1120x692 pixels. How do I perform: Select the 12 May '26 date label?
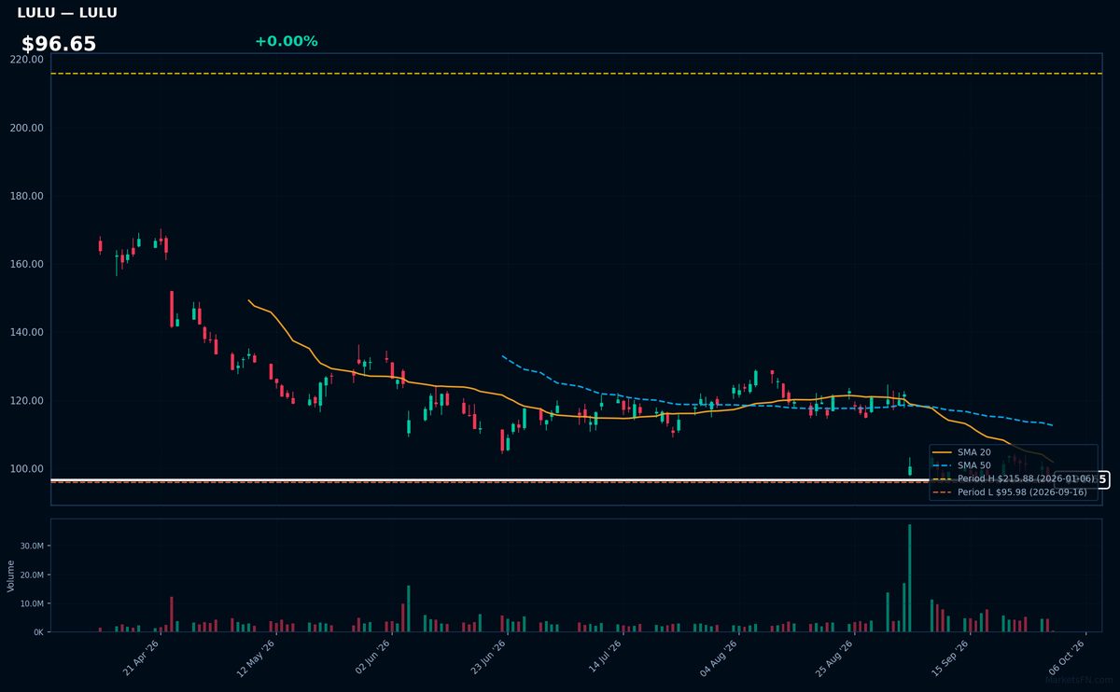tap(257, 657)
